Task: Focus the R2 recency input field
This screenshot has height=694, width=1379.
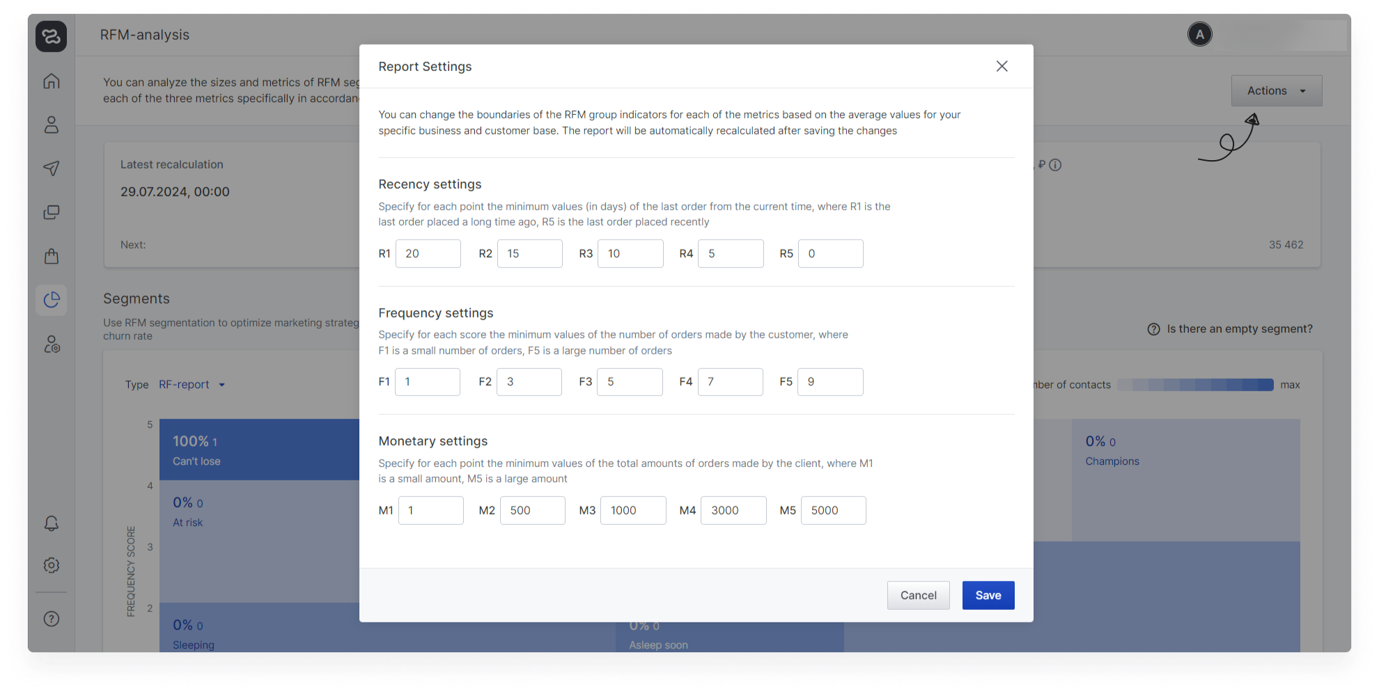Action: pos(529,254)
